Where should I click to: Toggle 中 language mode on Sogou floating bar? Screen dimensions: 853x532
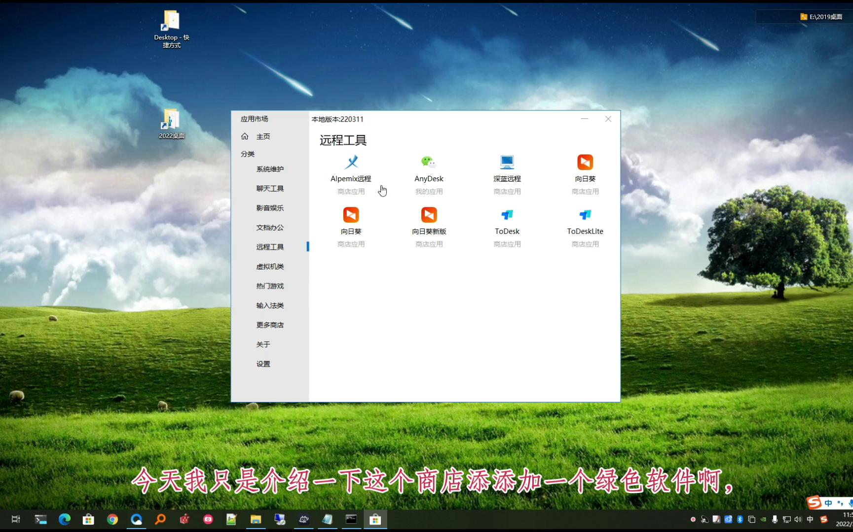[x=828, y=503]
